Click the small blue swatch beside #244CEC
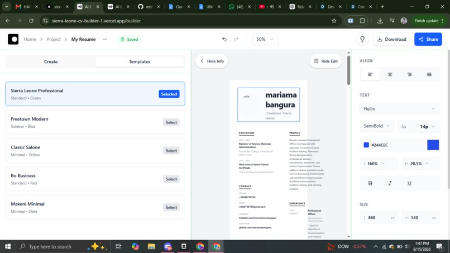Screen dimensions: 450x253 [366, 145]
